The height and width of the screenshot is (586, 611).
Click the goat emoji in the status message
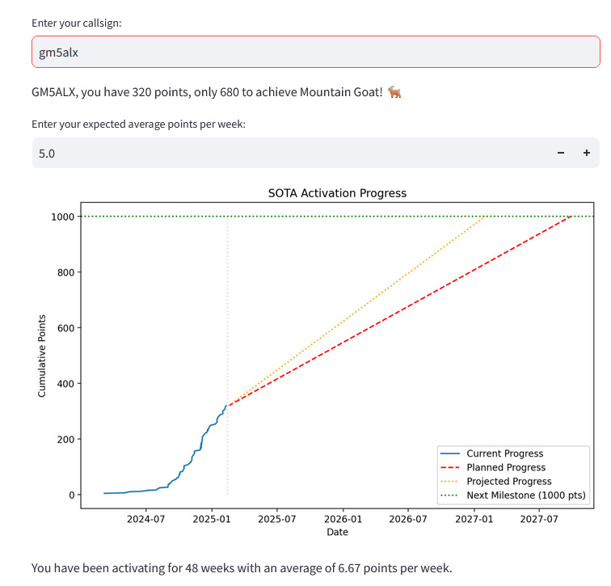click(x=394, y=92)
